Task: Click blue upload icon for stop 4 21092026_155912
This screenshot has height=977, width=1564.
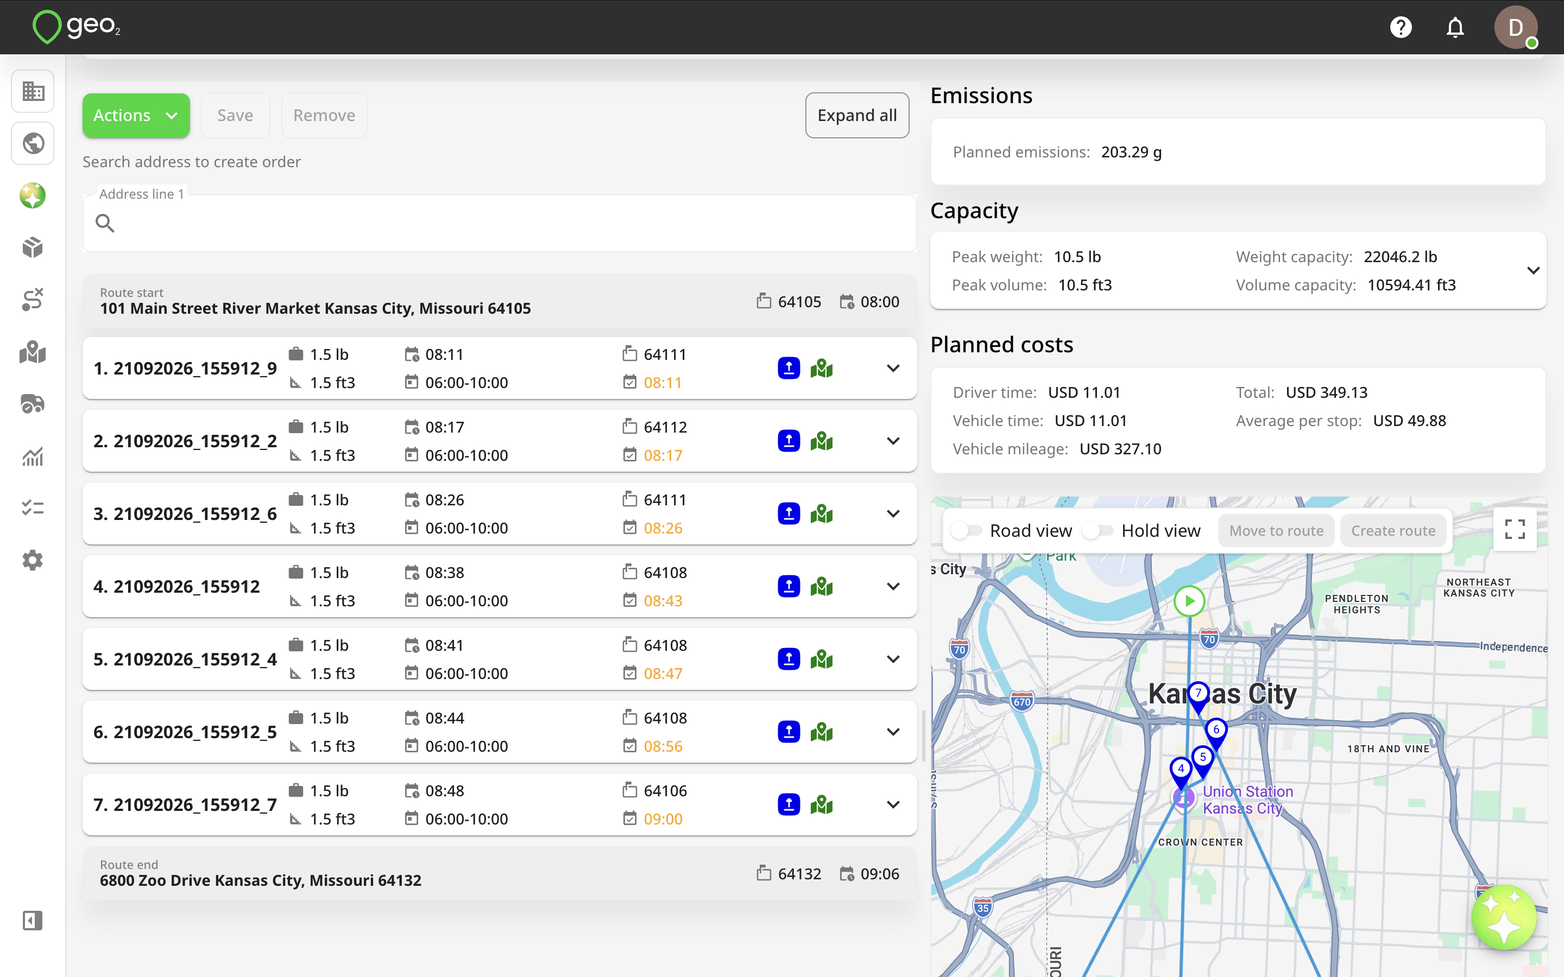Action: (x=789, y=587)
